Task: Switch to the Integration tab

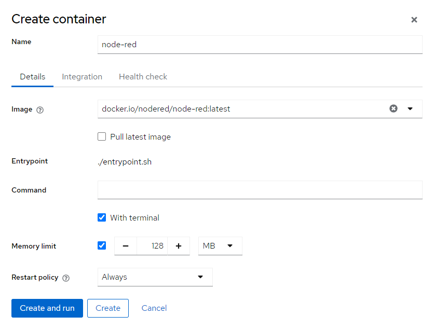Action: coord(82,77)
